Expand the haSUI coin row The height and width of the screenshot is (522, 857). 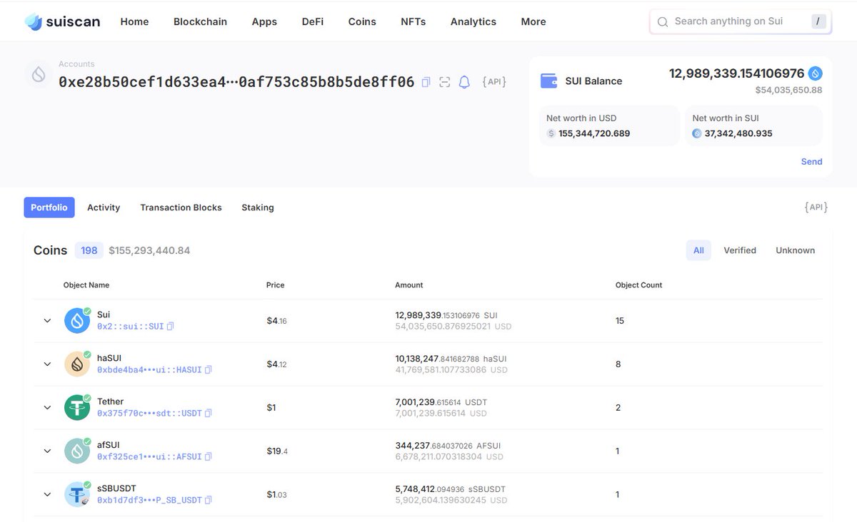[47, 364]
